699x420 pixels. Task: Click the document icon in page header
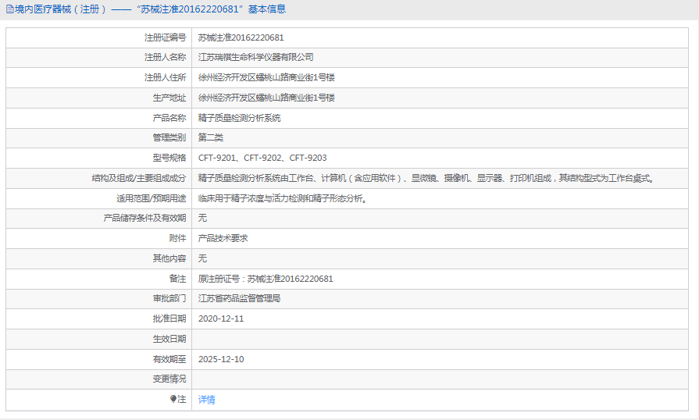click(10, 9)
